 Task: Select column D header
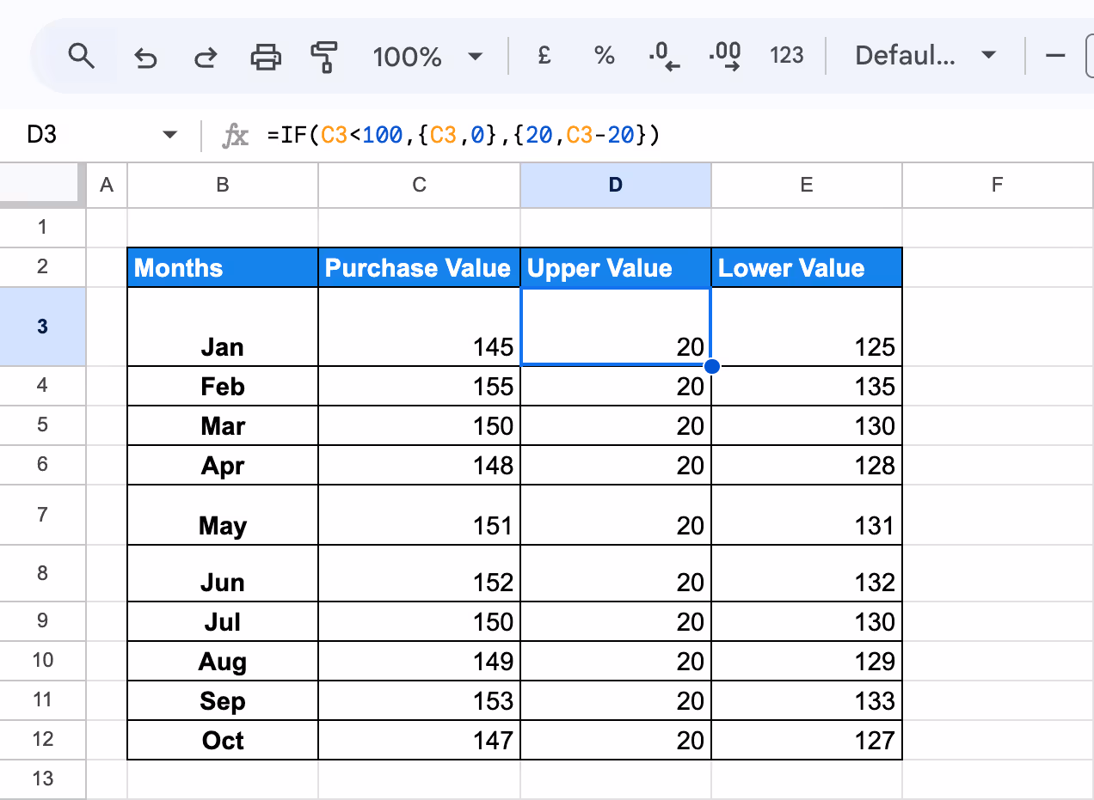click(615, 185)
